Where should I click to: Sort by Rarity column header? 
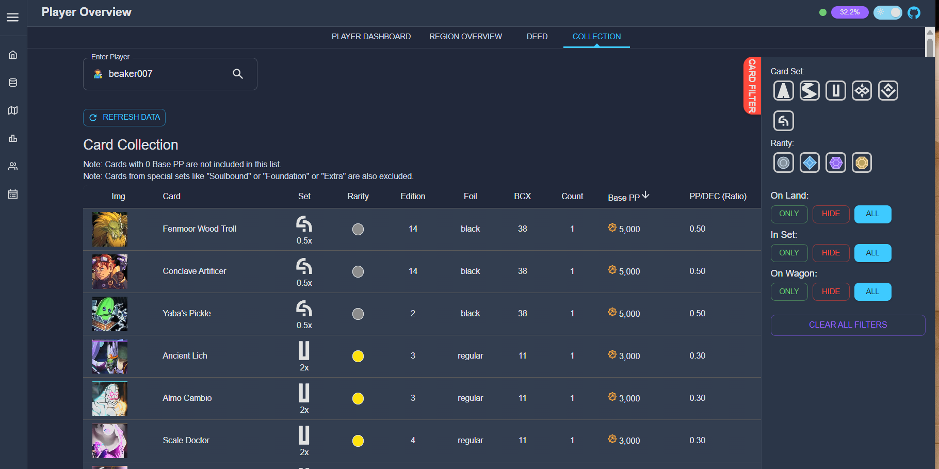(x=358, y=197)
